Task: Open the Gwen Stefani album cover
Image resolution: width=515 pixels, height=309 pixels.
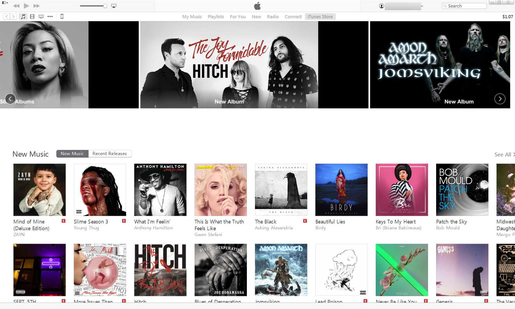Action: click(221, 190)
